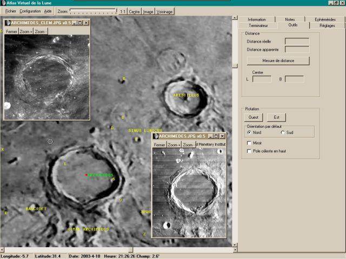Click Zoom + in ARCHIMEDES_CLEM.JPG window
346x259 pixels.
click(x=26, y=32)
